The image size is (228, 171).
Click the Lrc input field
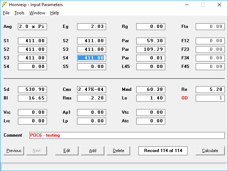click(x=32, y=121)
